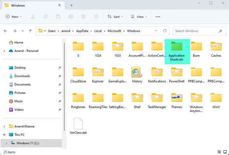229x155 pixels.
Task: Open the View dropdown menu
Action: pos(139,17)
